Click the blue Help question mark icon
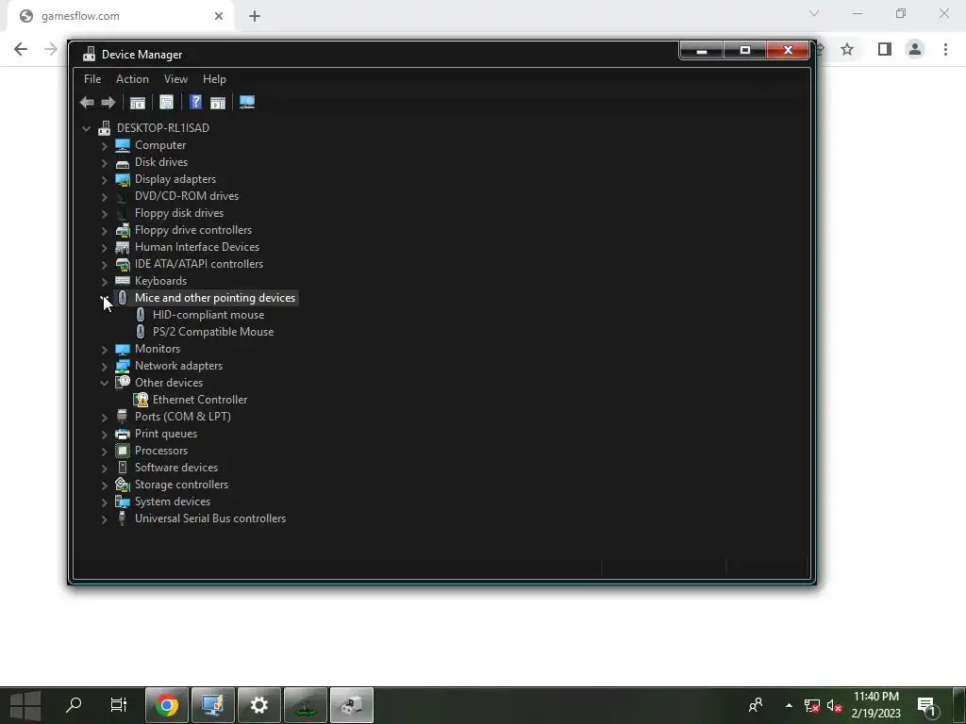 tap(196, 102)
